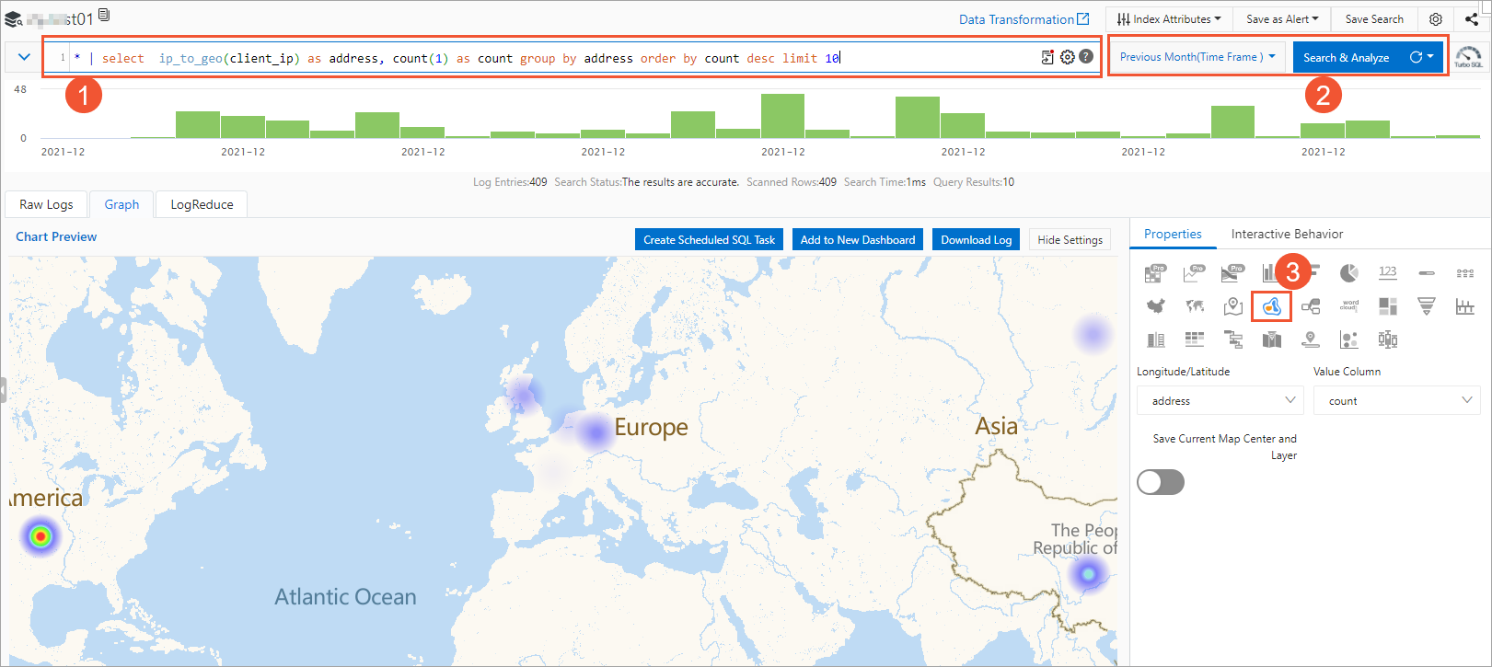
Task: Switch to the Raw Logs tab
Action: point(46,204)
